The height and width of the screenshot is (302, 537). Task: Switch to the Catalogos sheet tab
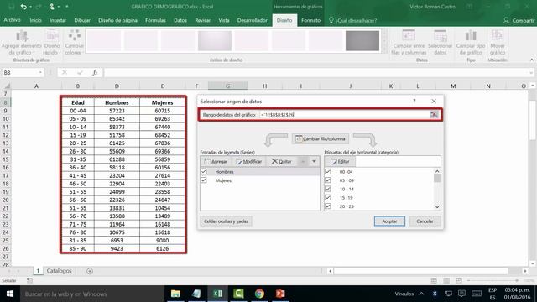60,271
